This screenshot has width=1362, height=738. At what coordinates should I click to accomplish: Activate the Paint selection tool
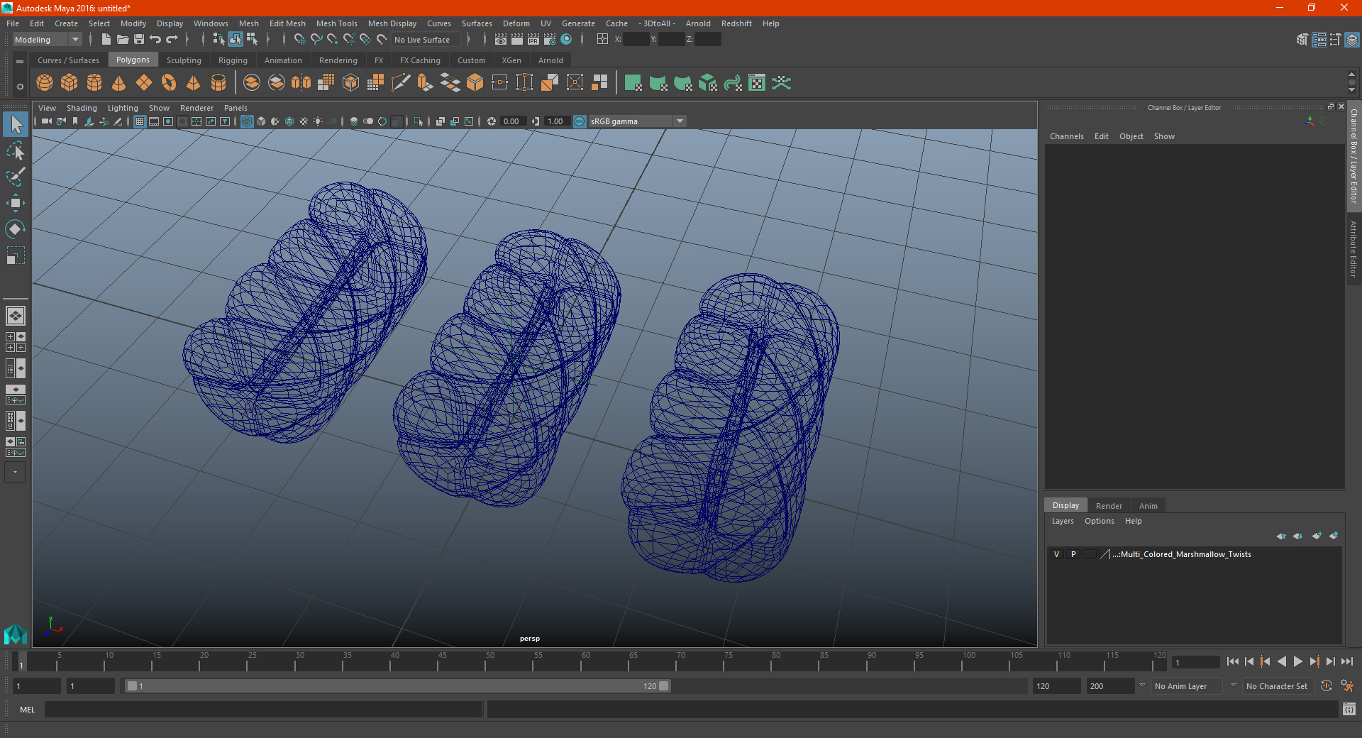pyautogui.click(x=15, y=177)
